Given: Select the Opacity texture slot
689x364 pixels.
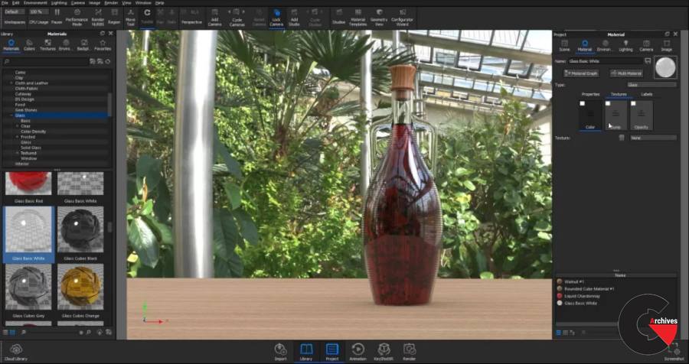Looking at the screenshot, I should pyautogui.click(x=641, y=115).
